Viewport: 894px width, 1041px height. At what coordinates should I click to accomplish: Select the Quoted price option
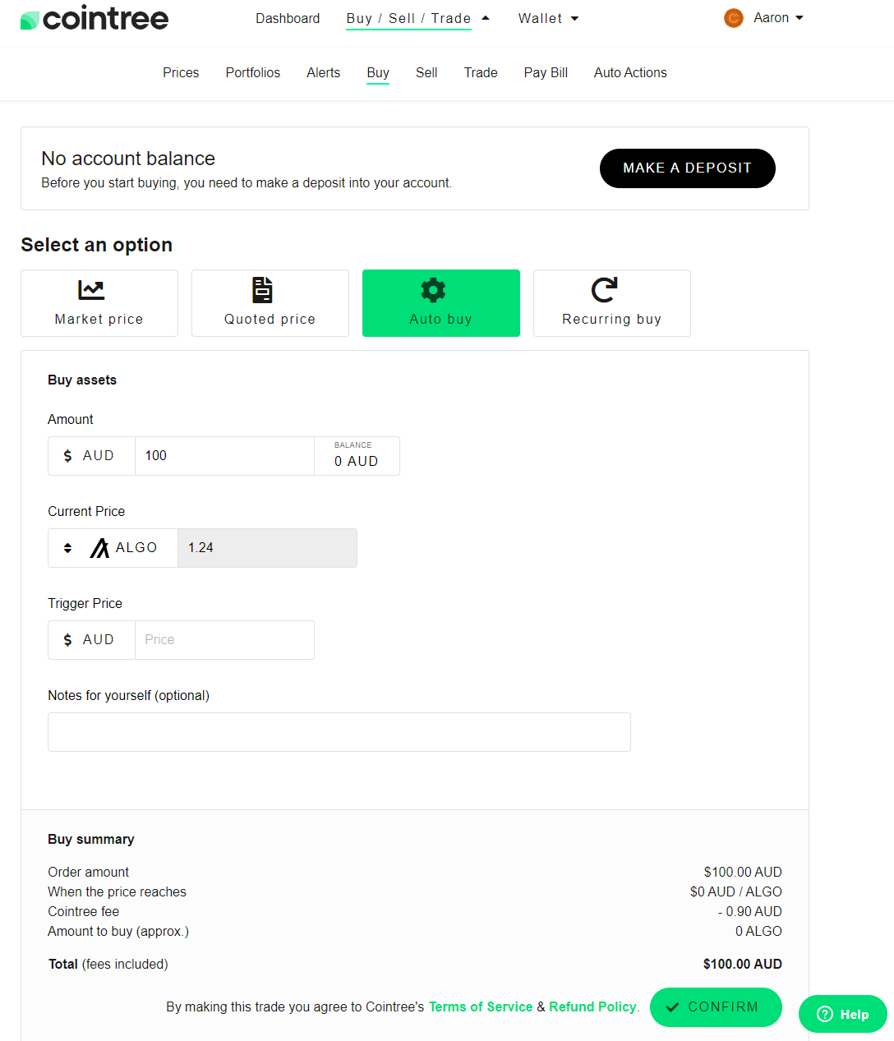270,303
